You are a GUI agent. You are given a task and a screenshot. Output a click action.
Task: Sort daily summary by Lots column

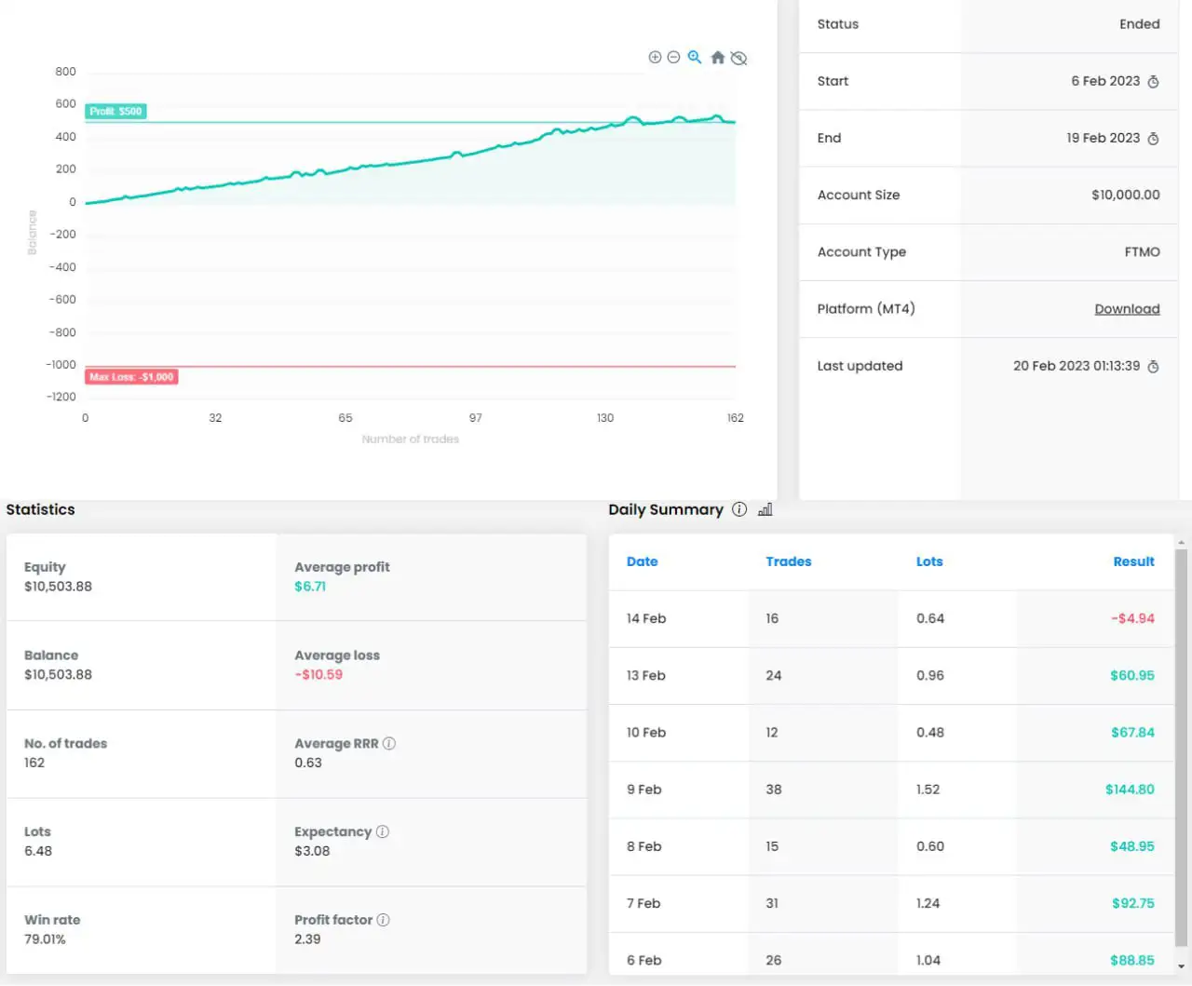tap(929, 561)
